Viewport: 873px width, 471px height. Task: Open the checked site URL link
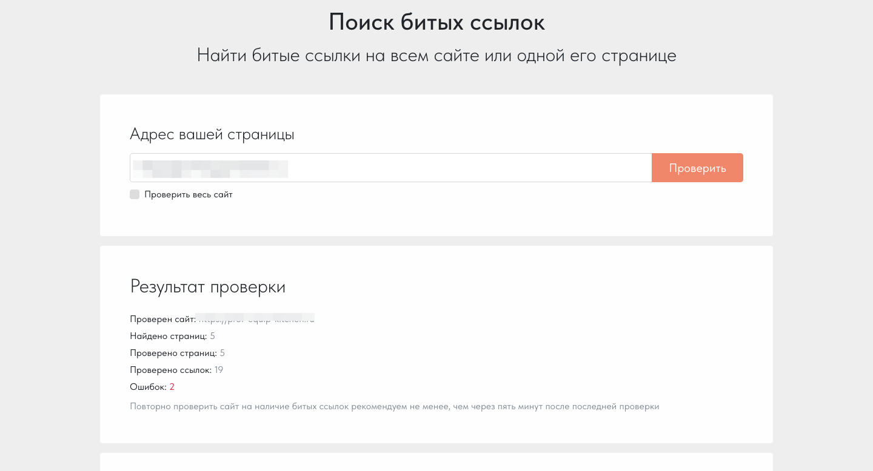pyautogui.click(x=256, y=318)
